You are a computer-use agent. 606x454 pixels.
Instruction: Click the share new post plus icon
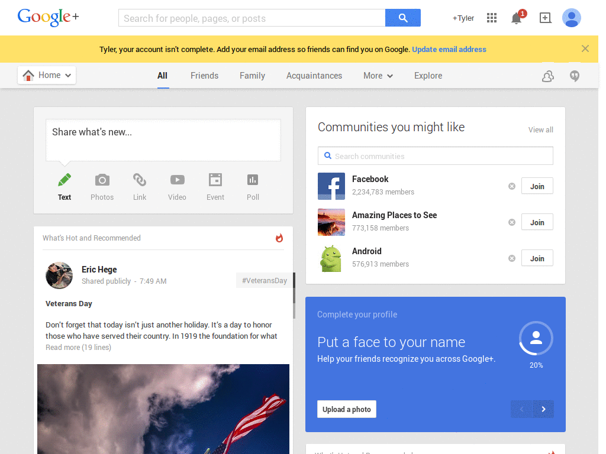click(x=545, y=18)
